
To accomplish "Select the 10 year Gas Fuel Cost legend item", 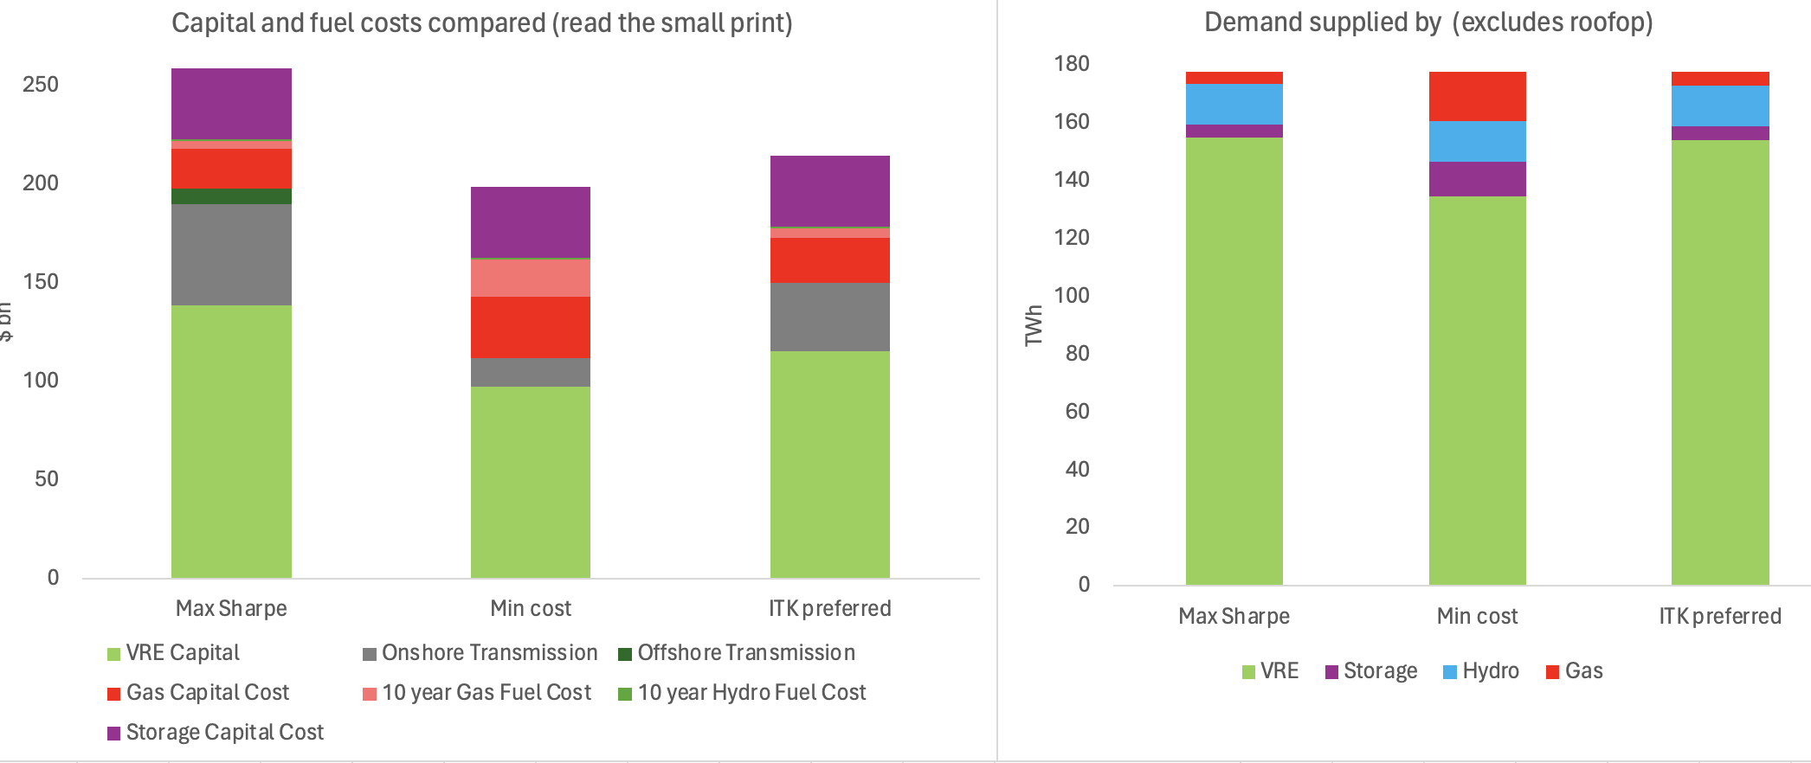I will pyautogui.click(x=477, y=693).
